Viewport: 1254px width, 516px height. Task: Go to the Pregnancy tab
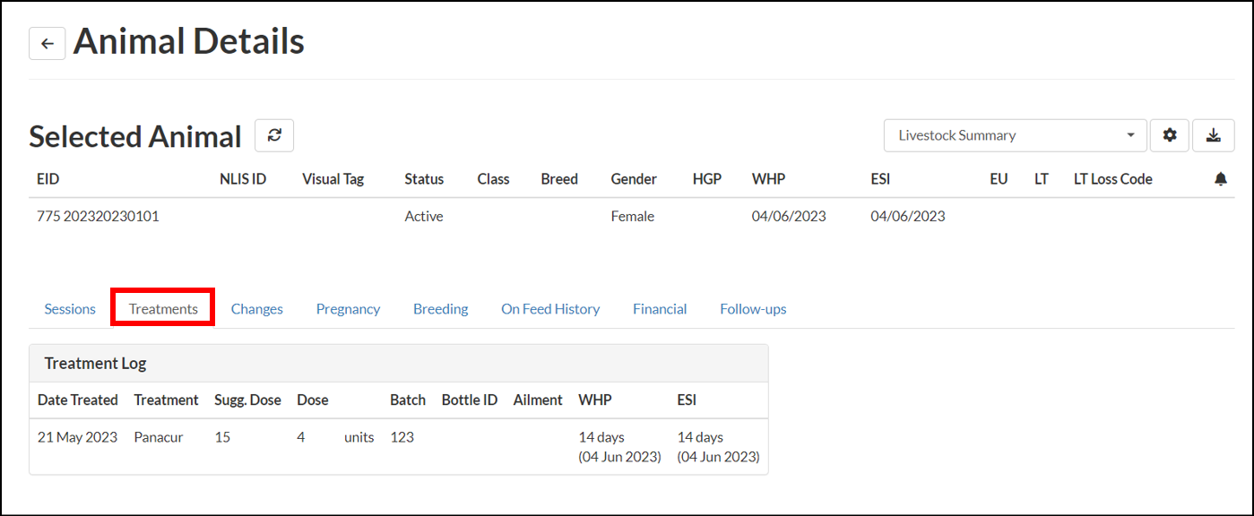click(x=348, y=309)
